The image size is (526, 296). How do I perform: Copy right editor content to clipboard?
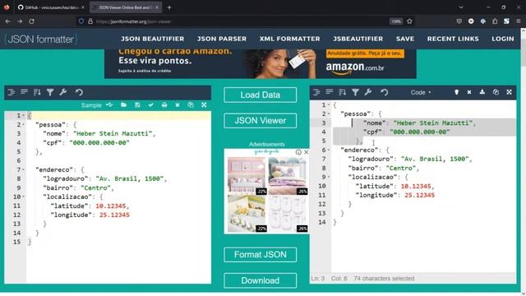[496, 92]
